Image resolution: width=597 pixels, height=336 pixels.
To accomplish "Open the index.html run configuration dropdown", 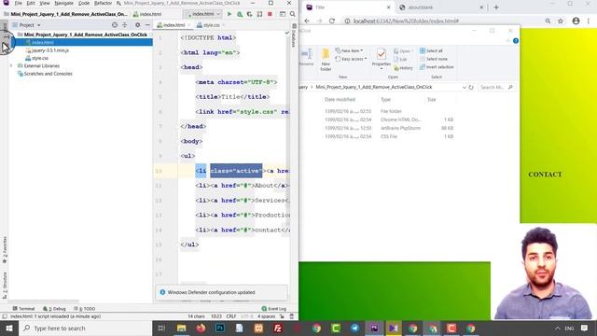I will pyautogui.click(x=203, y=14).
